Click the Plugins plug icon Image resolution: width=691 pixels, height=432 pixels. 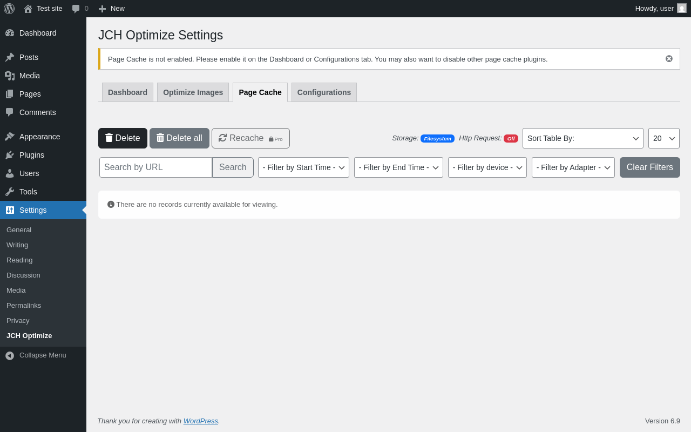point(10,155)
